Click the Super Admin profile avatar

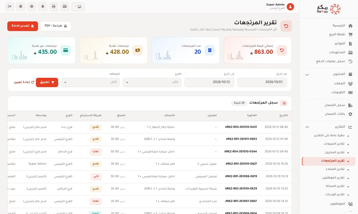(290, 7)
